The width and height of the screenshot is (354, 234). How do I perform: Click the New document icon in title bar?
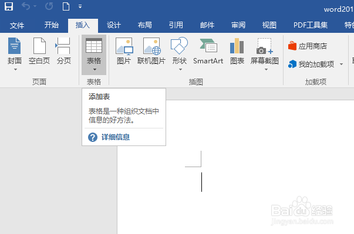(66, 6)
